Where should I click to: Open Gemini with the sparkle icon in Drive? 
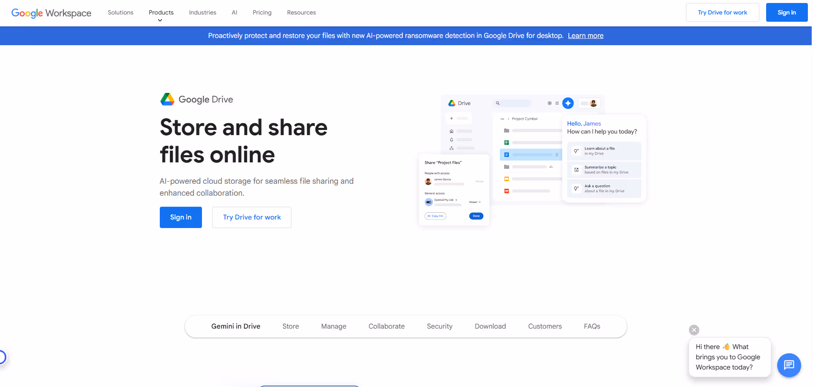tap(568, 103)
